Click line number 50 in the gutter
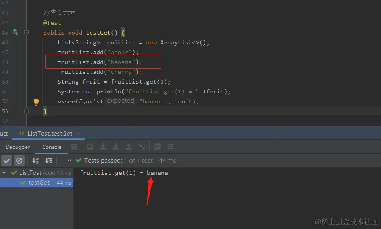 click(5, 82)
